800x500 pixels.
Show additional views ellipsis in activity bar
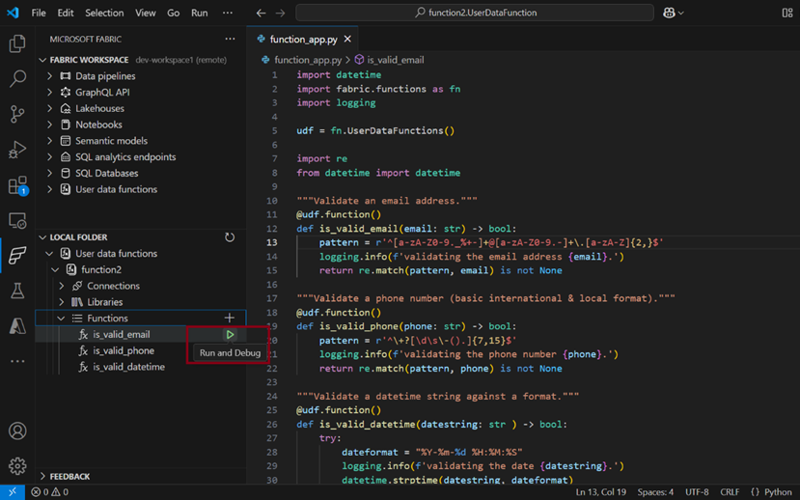click(17, 361)
